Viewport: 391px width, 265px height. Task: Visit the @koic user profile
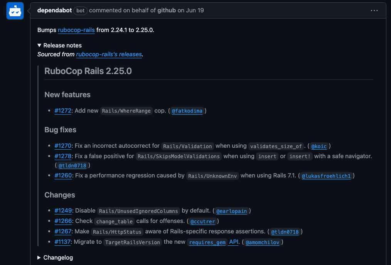tap(319, 146)
